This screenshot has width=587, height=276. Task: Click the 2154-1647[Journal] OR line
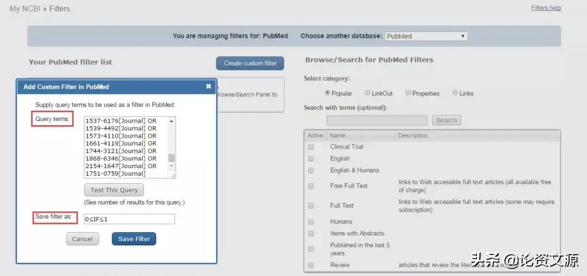pos(121,166)
